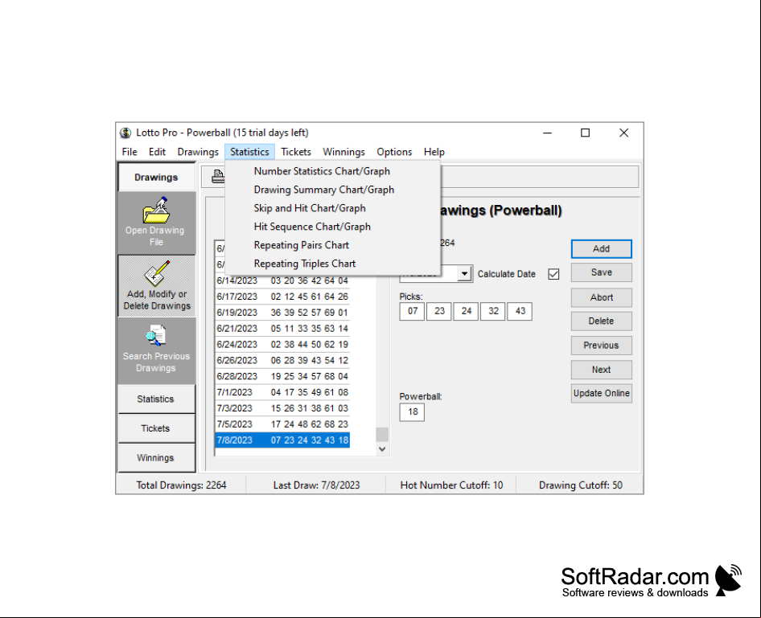Choose Repeating Triples Chart
The image size is (761, 618).
pos(333,264)
